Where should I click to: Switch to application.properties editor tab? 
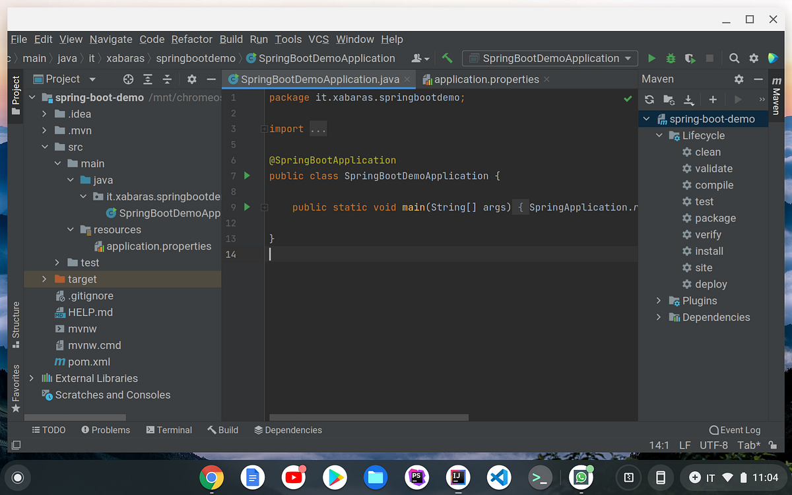[x=486, y=79]
